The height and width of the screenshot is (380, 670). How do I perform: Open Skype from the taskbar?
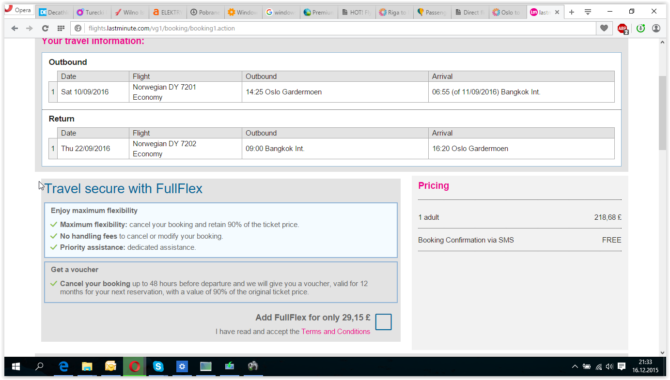coord(158,366)
